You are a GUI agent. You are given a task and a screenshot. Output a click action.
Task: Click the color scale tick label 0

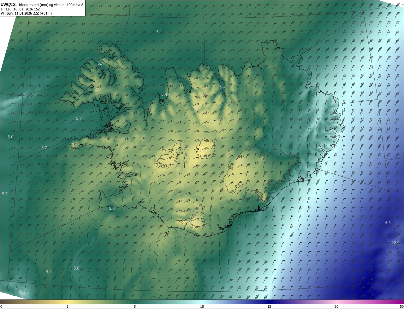(1, 307)
